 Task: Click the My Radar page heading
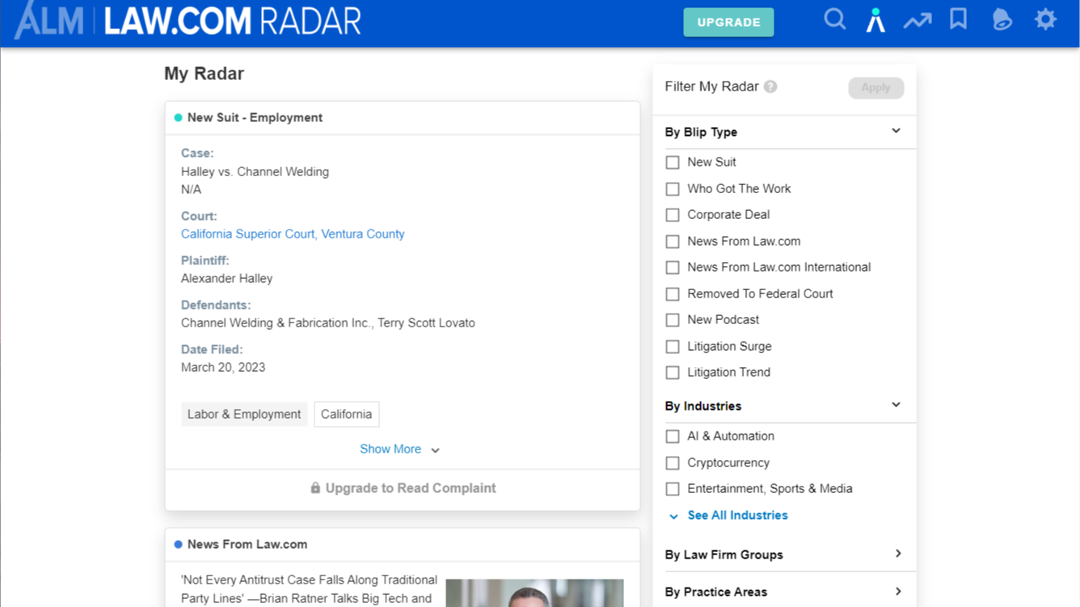pos(204,74)
